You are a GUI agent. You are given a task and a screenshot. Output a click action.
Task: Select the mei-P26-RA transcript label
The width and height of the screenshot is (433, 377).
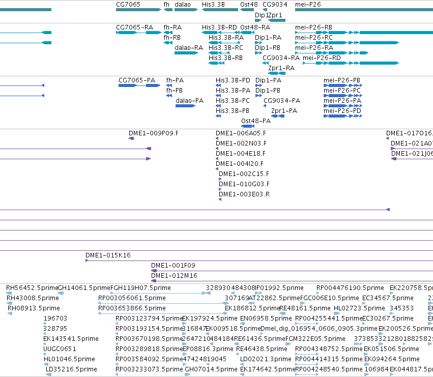tap(314, 48)
